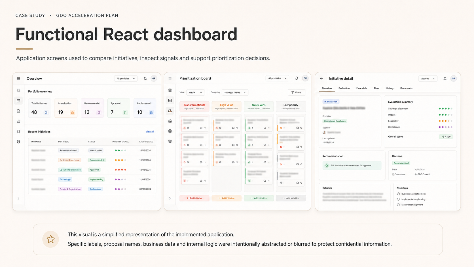Switch to the Risks tab
The height and width of the screenshot is (267, 474).
pos(376,88)
